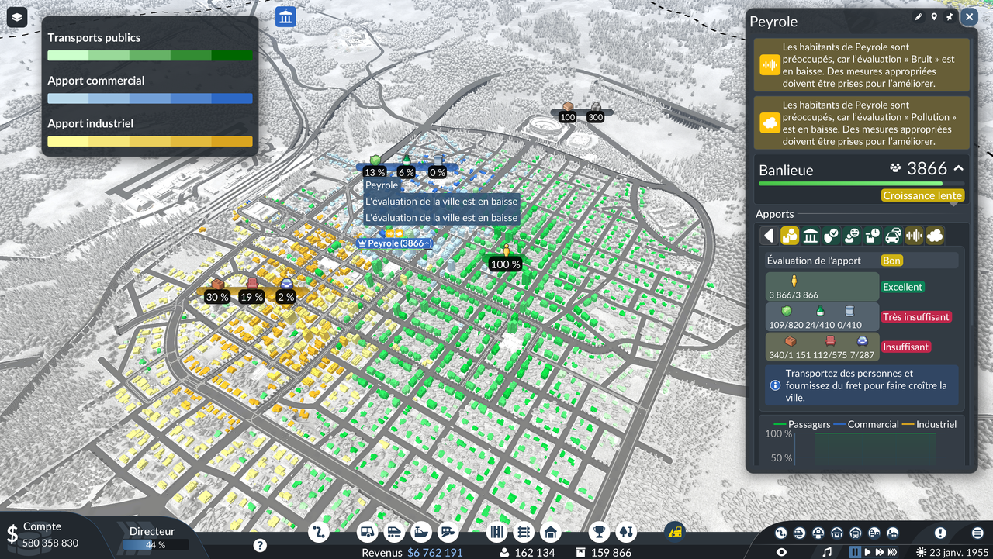
Task: Open the depot building menu
Action: pyautogui.click(x=550, y=532)
